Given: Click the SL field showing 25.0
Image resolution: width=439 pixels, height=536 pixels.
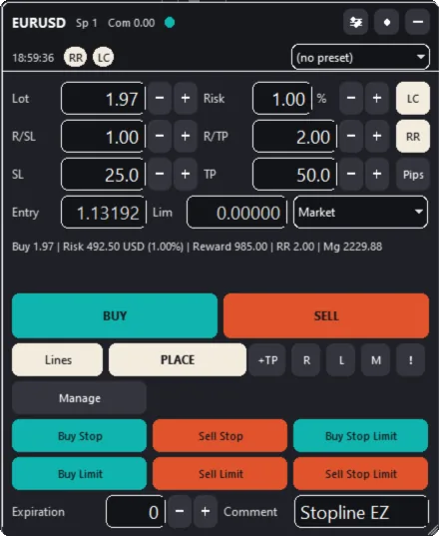Looking at the screenshot, I should pos(103,175).
